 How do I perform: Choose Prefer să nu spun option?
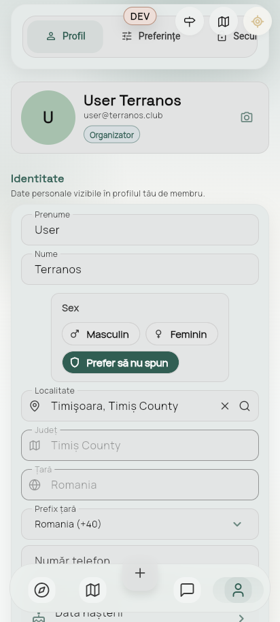(x=120, y=362)
